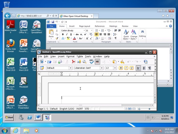Click Format Paintbrush in Writer toolbar
Viewport: 178px width, 134px height.
pos(122,62)
